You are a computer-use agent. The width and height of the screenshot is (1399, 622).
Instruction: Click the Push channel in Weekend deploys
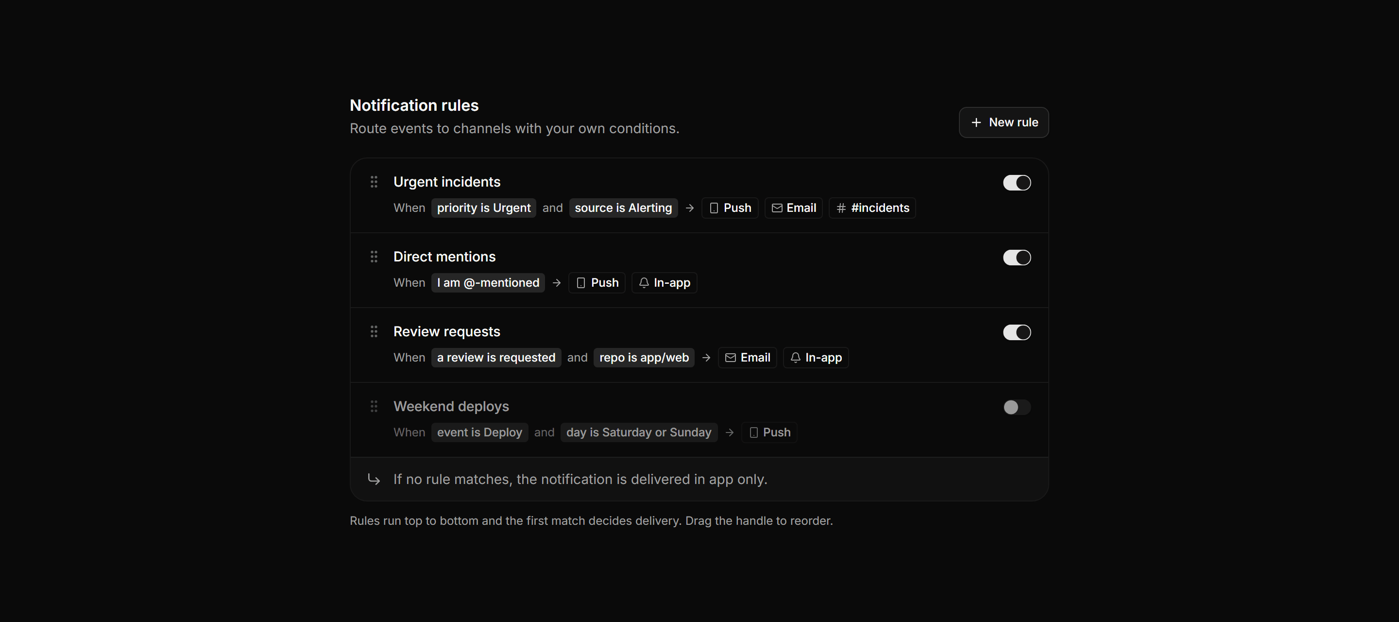(x=769, y=433)
